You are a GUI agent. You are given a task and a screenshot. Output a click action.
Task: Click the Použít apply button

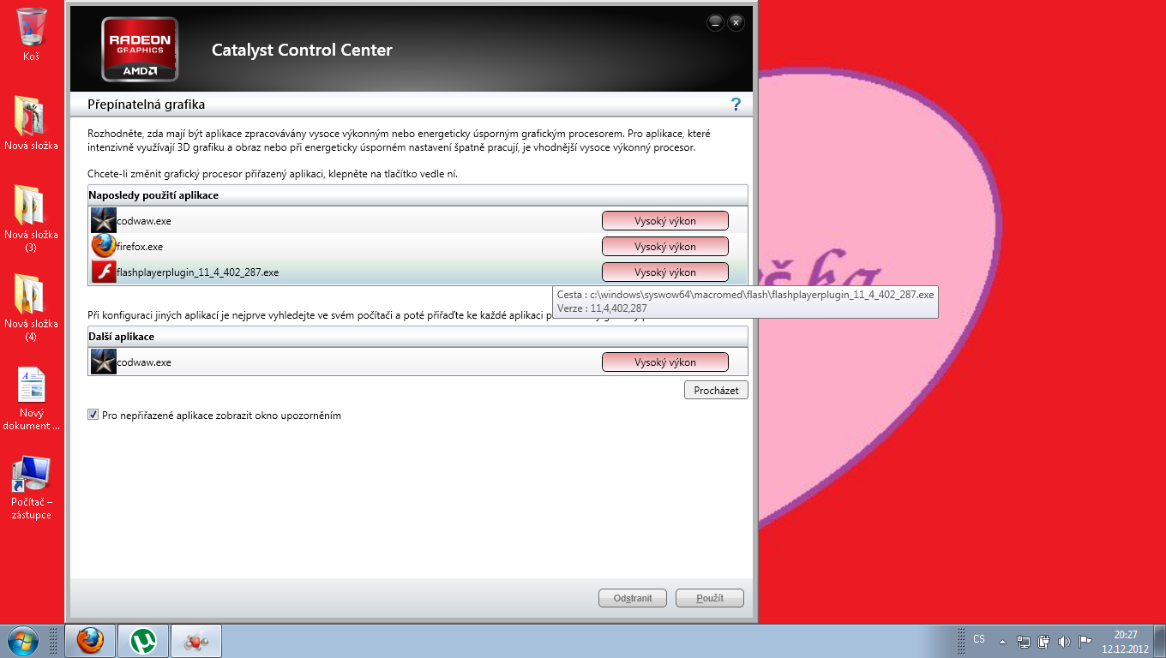point(710,598)
